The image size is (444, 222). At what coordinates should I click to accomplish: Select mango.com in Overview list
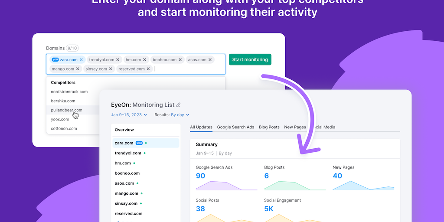(126, 193)
